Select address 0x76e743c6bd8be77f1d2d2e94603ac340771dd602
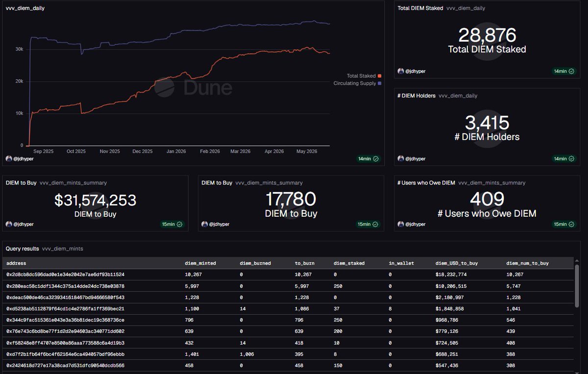Image resolution: width=588 pixels, height=374 pixels. 65,331
